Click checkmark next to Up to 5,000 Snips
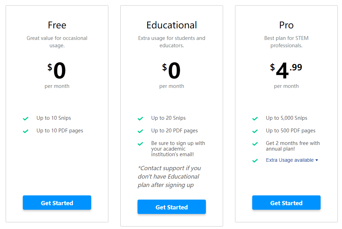This screenshot has height=229, width=342. pos(255,119)
